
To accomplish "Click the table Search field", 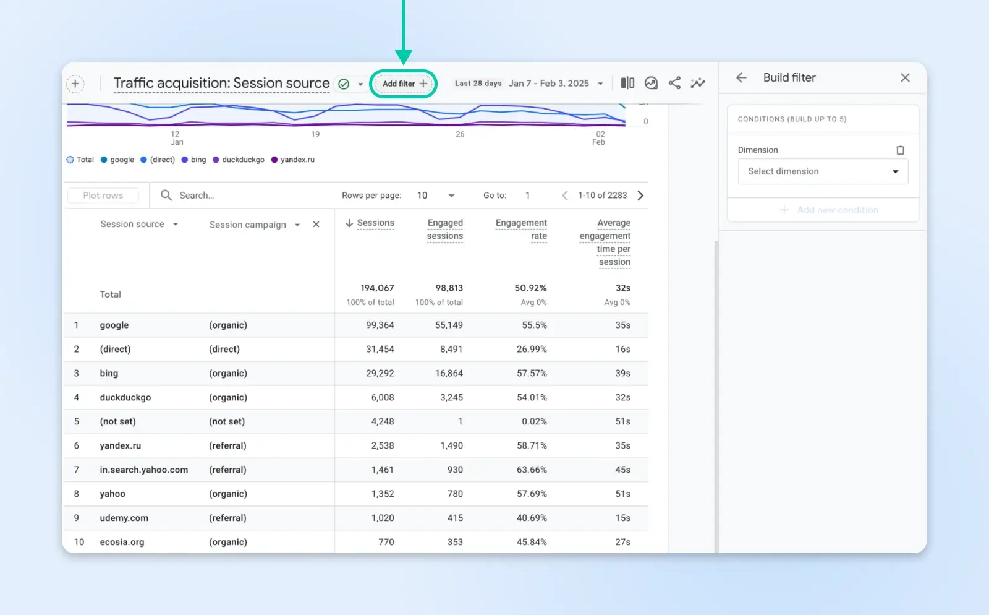I will (x=247, y=196).
